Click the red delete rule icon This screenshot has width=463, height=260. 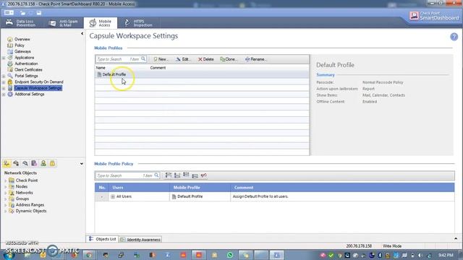(204, 175)
